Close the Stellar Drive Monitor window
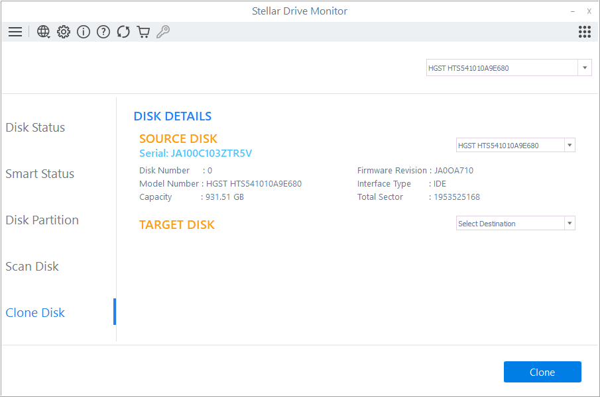Image resolution: width=600 pixels, height=397 pixels. (589, 11)
